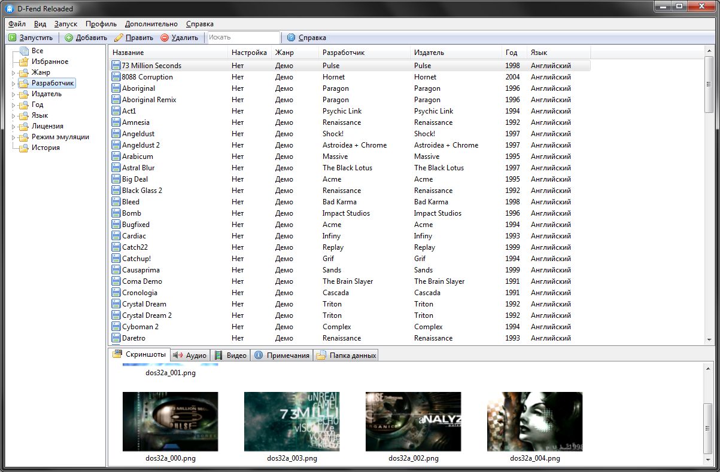The width and height of the screenshot is (720, 472).
Task: Click the green Запустить run icon
Action: pos(12,38)
